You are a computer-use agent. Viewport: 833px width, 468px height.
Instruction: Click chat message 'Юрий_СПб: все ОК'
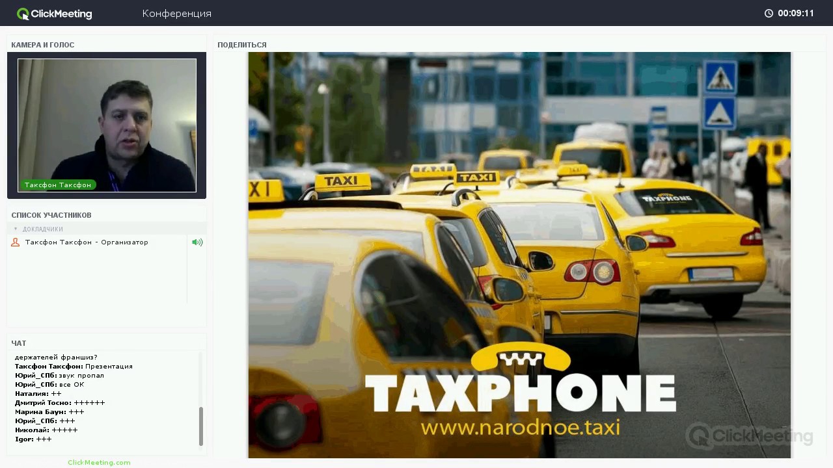point(49,385)
